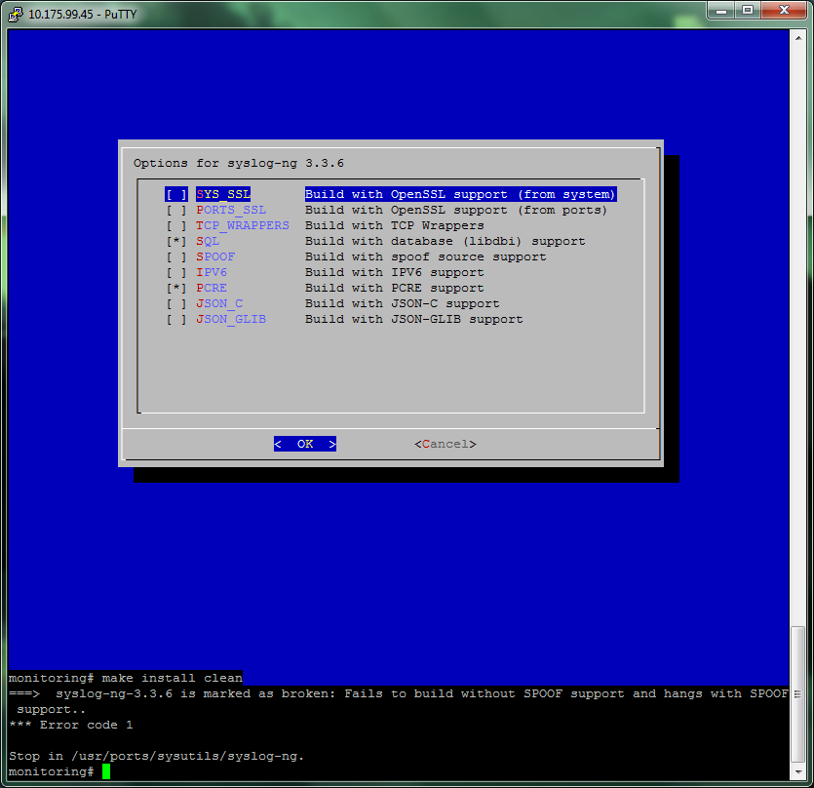Screen dimensions: 814x788
Task: Minimize the PuTTY window
Action: [721, 10]
